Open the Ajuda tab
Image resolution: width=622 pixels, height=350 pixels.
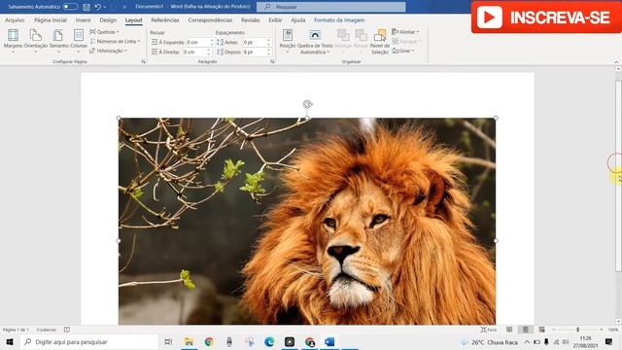point(298,19)
